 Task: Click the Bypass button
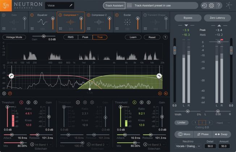click(x=188, y=18)
